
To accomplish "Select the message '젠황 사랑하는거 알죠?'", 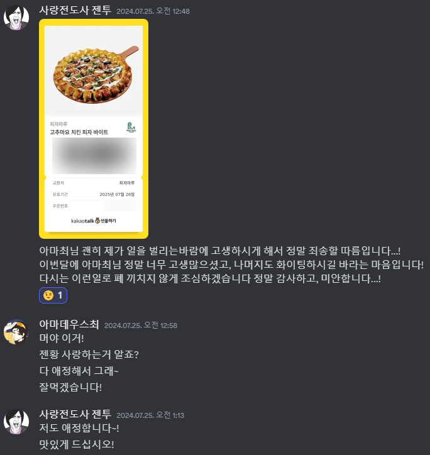I will 89,354.
